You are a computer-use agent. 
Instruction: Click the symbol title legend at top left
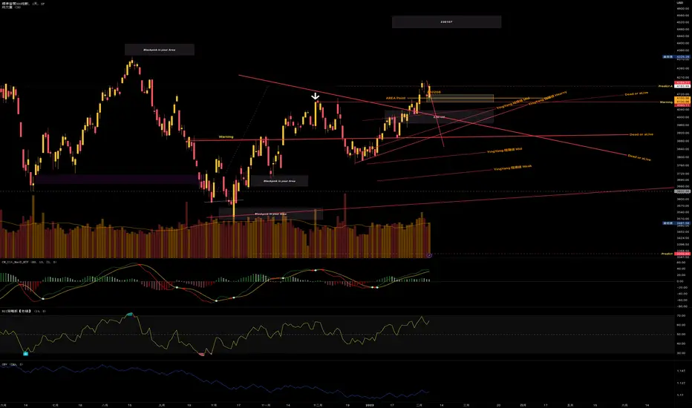[x=23, y=4]
